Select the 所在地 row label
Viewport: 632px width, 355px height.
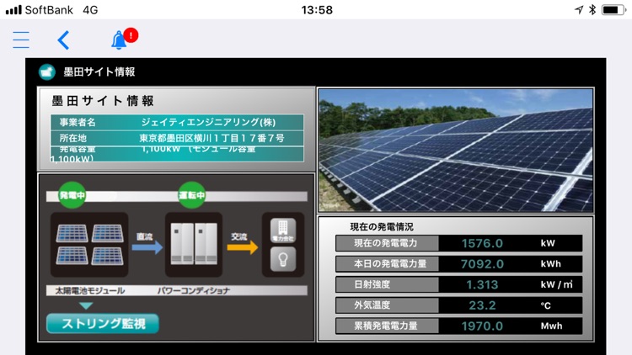[x=73, y=138]
